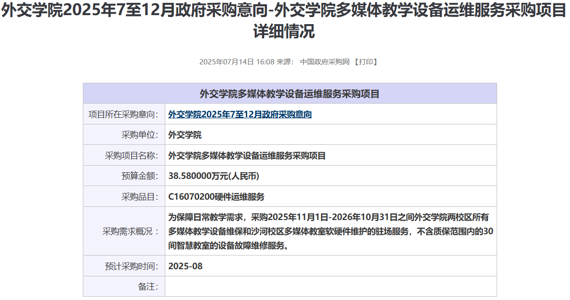Click the 中国政府采购网 source text
Image resolution: width=570 pixels, height=300 pixels.
pyautogui.click(x=324, y=62)
